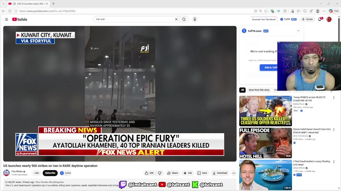Start voice search with the microphone icon
This screenshot has width=341, height=191.
195,19
